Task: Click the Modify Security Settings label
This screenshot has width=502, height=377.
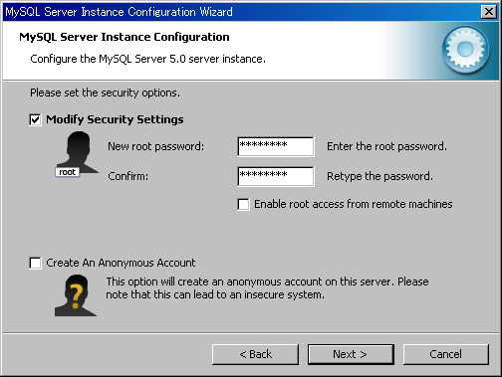Action: point(115,119)
